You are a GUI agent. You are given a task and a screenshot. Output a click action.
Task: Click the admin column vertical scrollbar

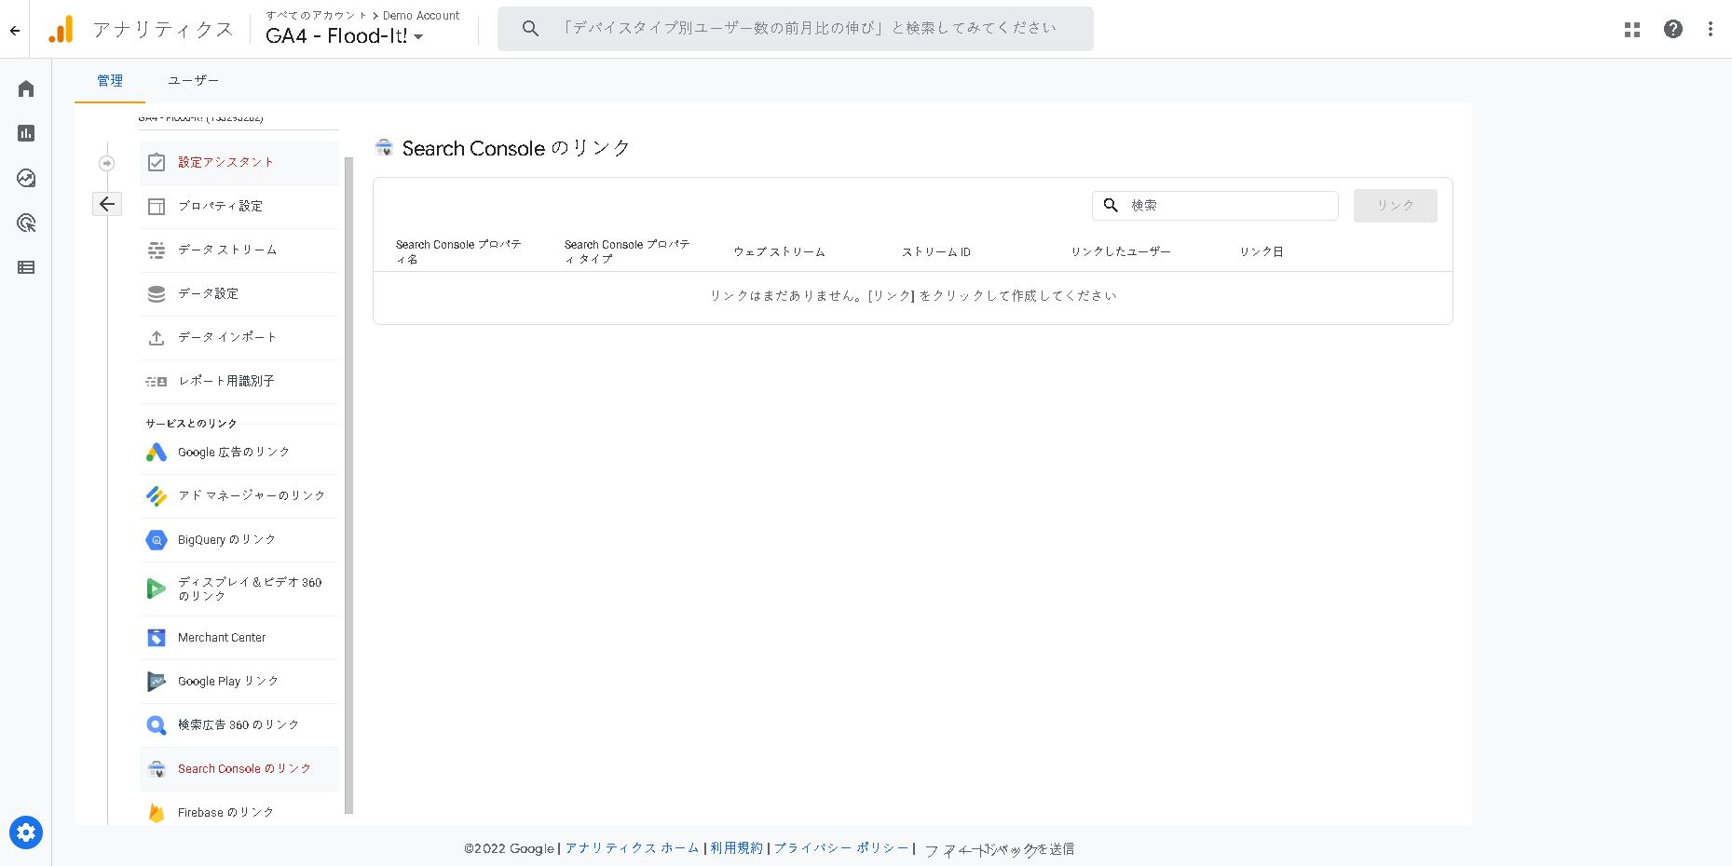tap(349, 484)
